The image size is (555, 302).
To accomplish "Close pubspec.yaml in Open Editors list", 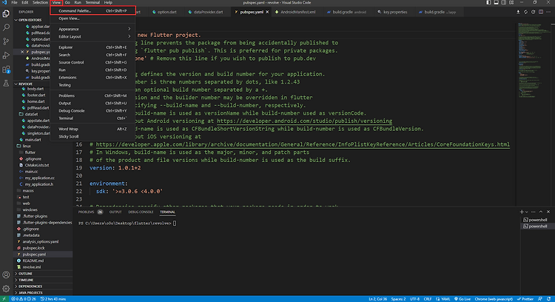I will pyautogui.click(x=22, y=52).
